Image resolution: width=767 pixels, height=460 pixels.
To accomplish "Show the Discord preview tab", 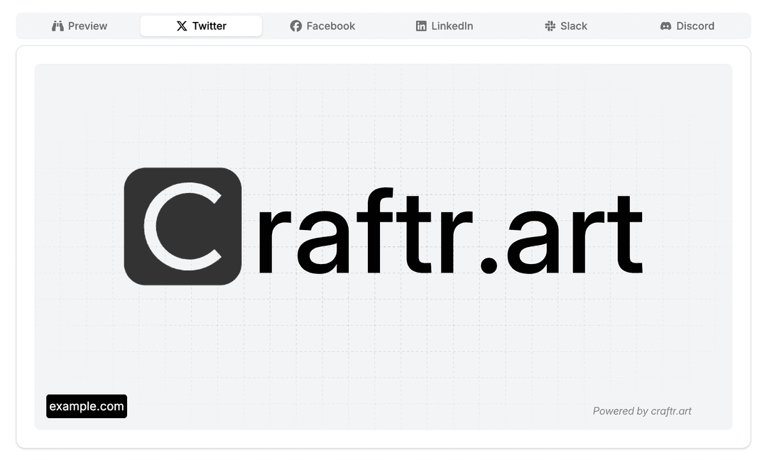I will point(695,26).
